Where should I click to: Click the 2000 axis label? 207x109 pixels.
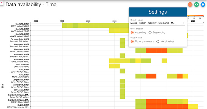point(88,21)
